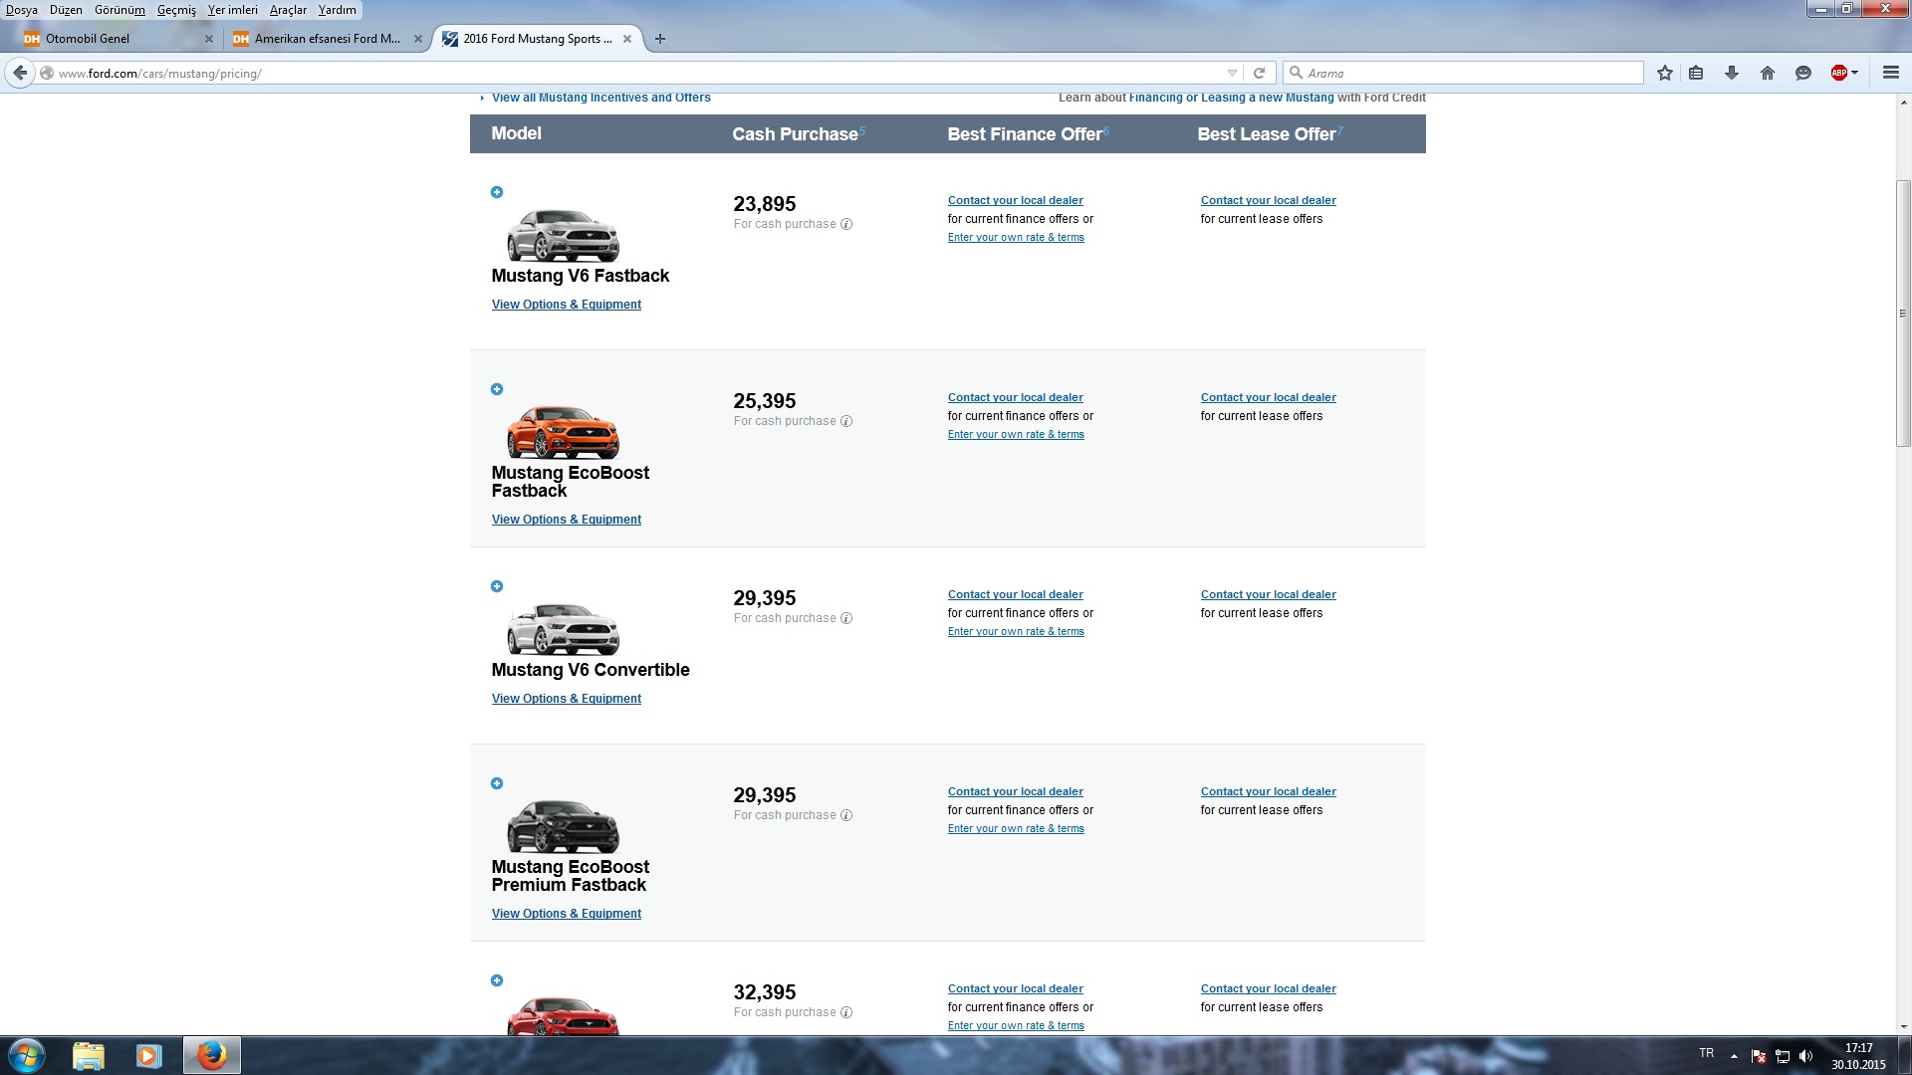Switch to Otomobil Genel tab

tap(110, 39)
